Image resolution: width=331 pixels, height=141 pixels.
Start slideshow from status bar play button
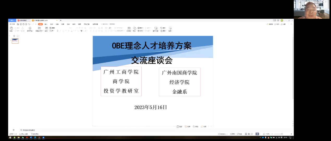point(257,134)
